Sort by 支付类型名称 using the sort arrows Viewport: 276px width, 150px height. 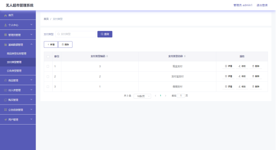pyautogui.click(x=185, y=56)
